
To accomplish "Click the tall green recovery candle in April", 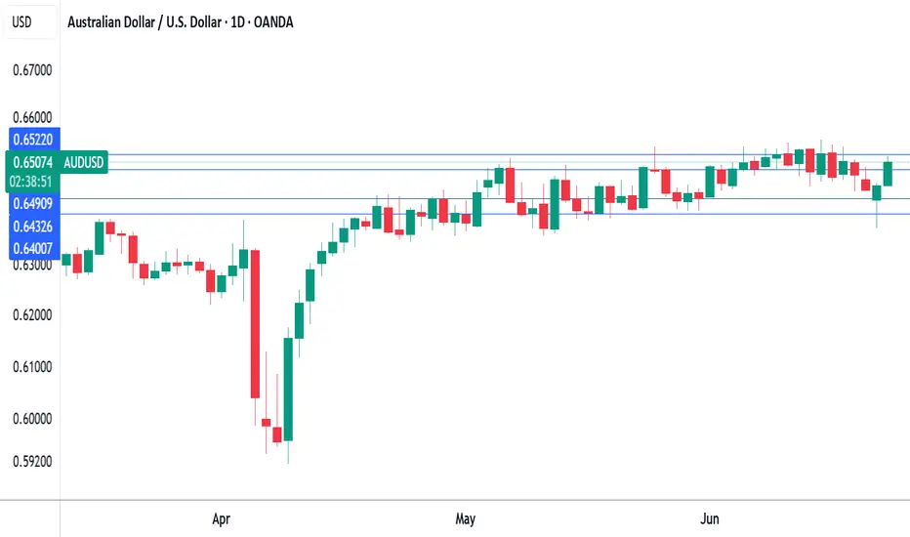I will (x=288, y=389).
